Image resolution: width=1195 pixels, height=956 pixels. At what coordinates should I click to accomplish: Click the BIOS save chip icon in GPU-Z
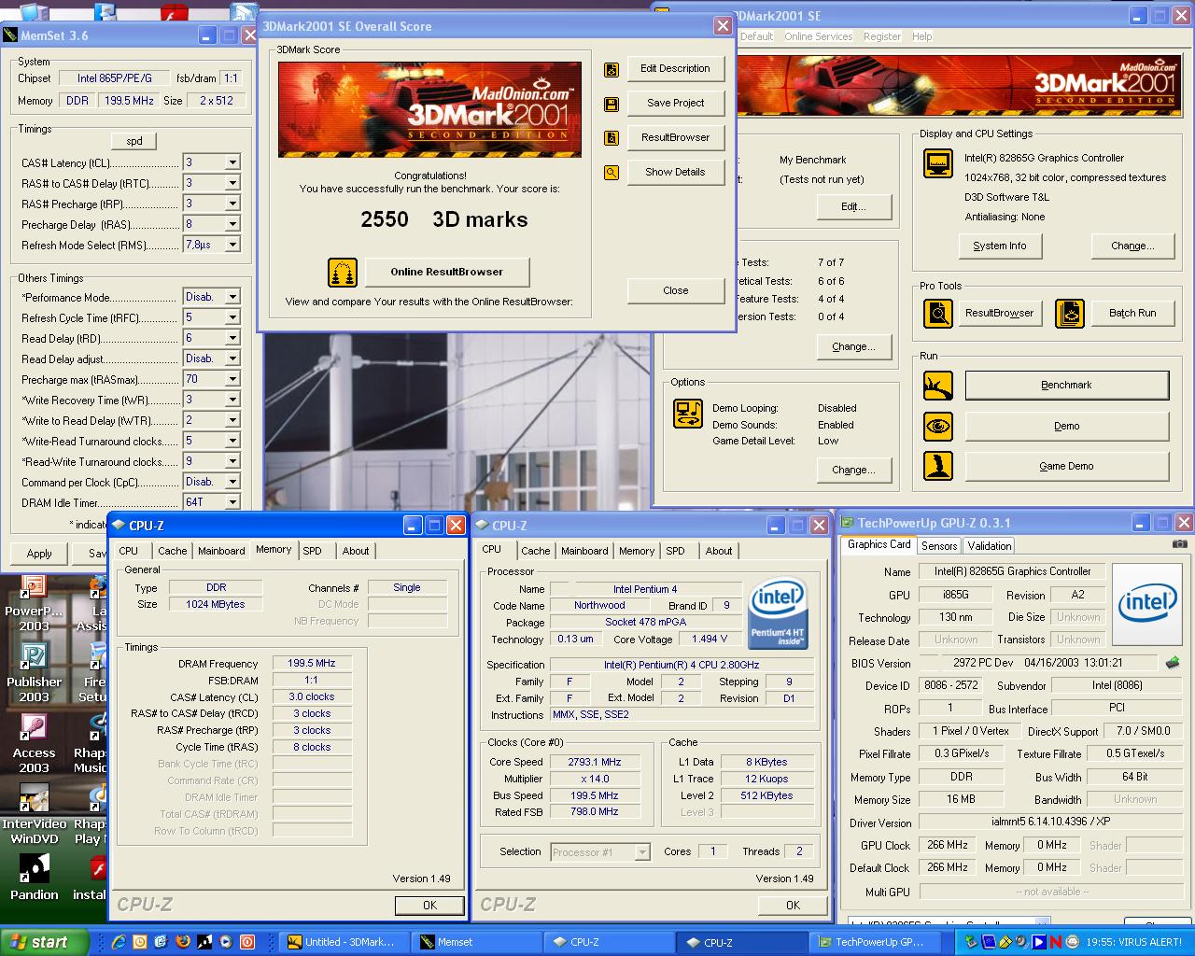click(x=1173, y=663)
